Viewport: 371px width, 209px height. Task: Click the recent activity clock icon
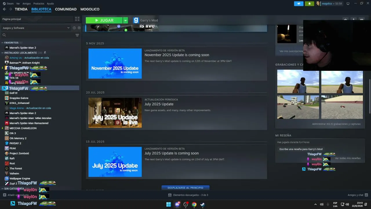coord(74,28)
